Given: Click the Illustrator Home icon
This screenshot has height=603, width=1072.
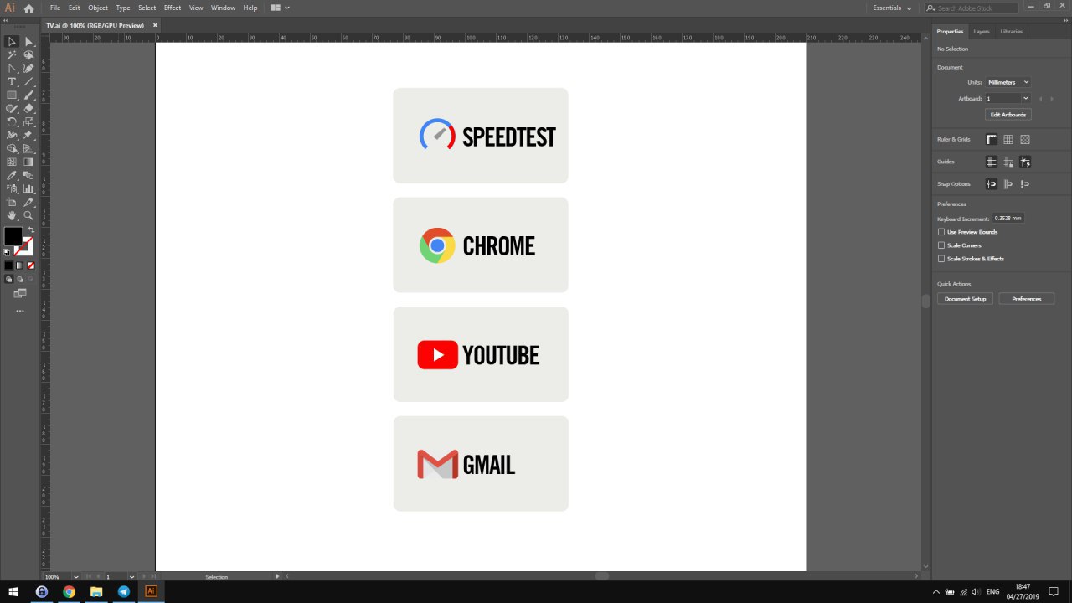Looking at the screenshot, I should (x=29, y=8).
